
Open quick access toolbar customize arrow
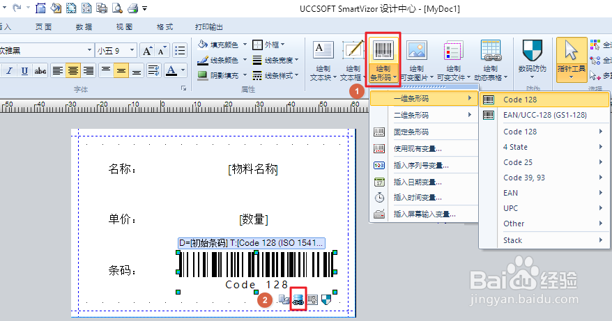click(x=145, y=8)
